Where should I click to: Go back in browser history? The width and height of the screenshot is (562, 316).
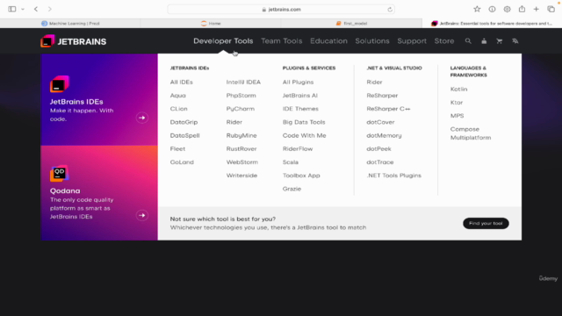point(36,9)
